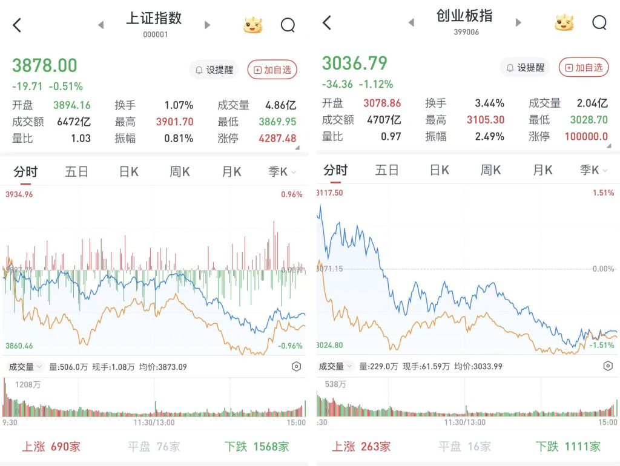Set price alert 设提醒 for 上证指数

tap(214, 70)
